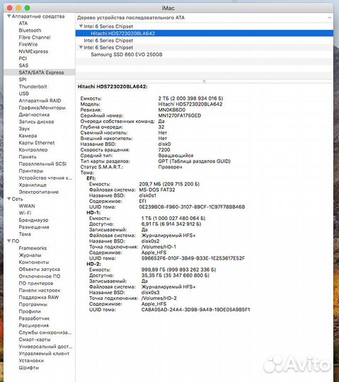
Task: Select Графика/Мониторы entry
Action: pos(42,108)
